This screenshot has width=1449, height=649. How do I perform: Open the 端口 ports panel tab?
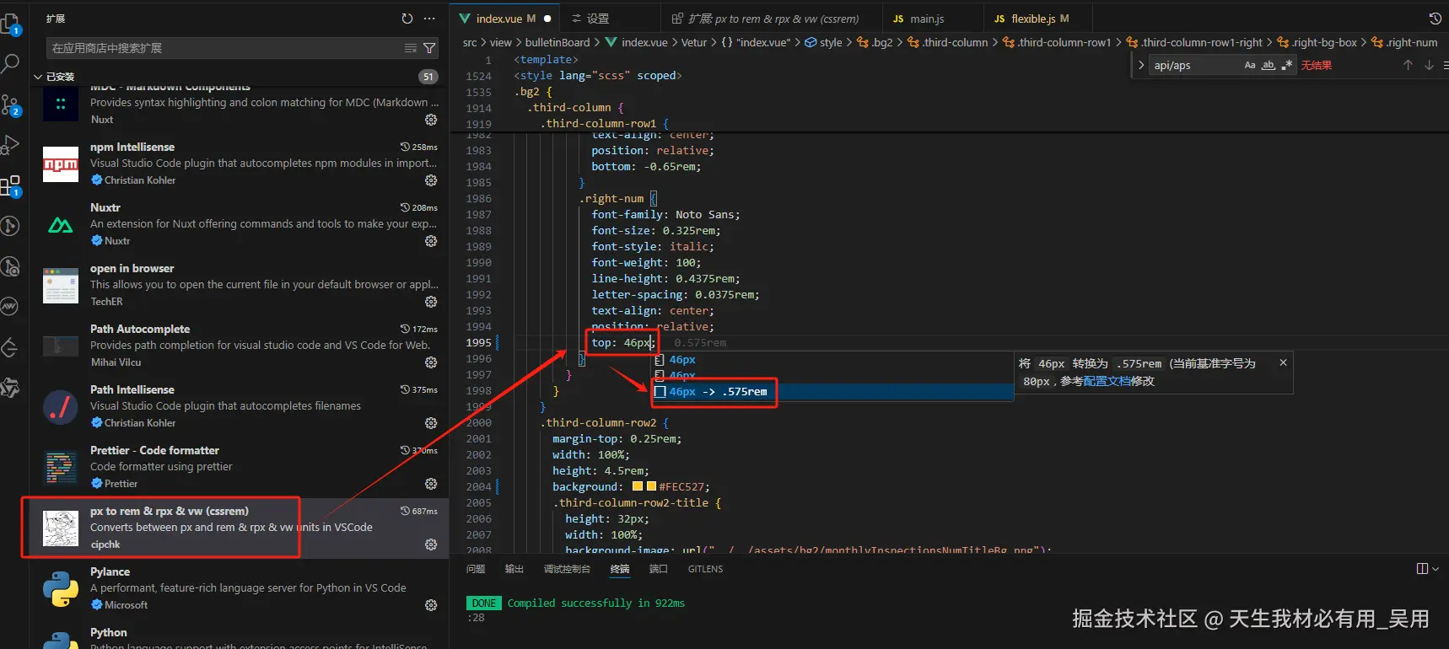click(659, 569)
